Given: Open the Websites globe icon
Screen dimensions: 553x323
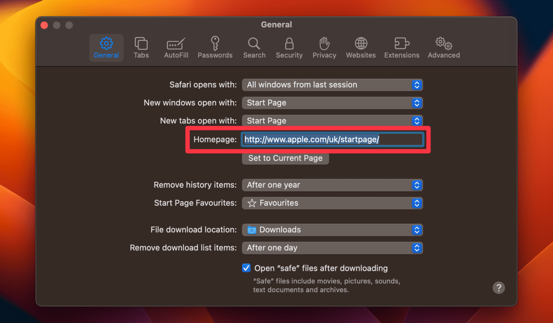Looking at the screenshot, I should pyautogui.click(x=361, y=47).
